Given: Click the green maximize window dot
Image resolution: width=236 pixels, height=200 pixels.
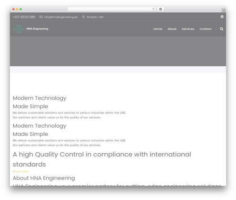Looking at the screenshot, I should point(21,9).
